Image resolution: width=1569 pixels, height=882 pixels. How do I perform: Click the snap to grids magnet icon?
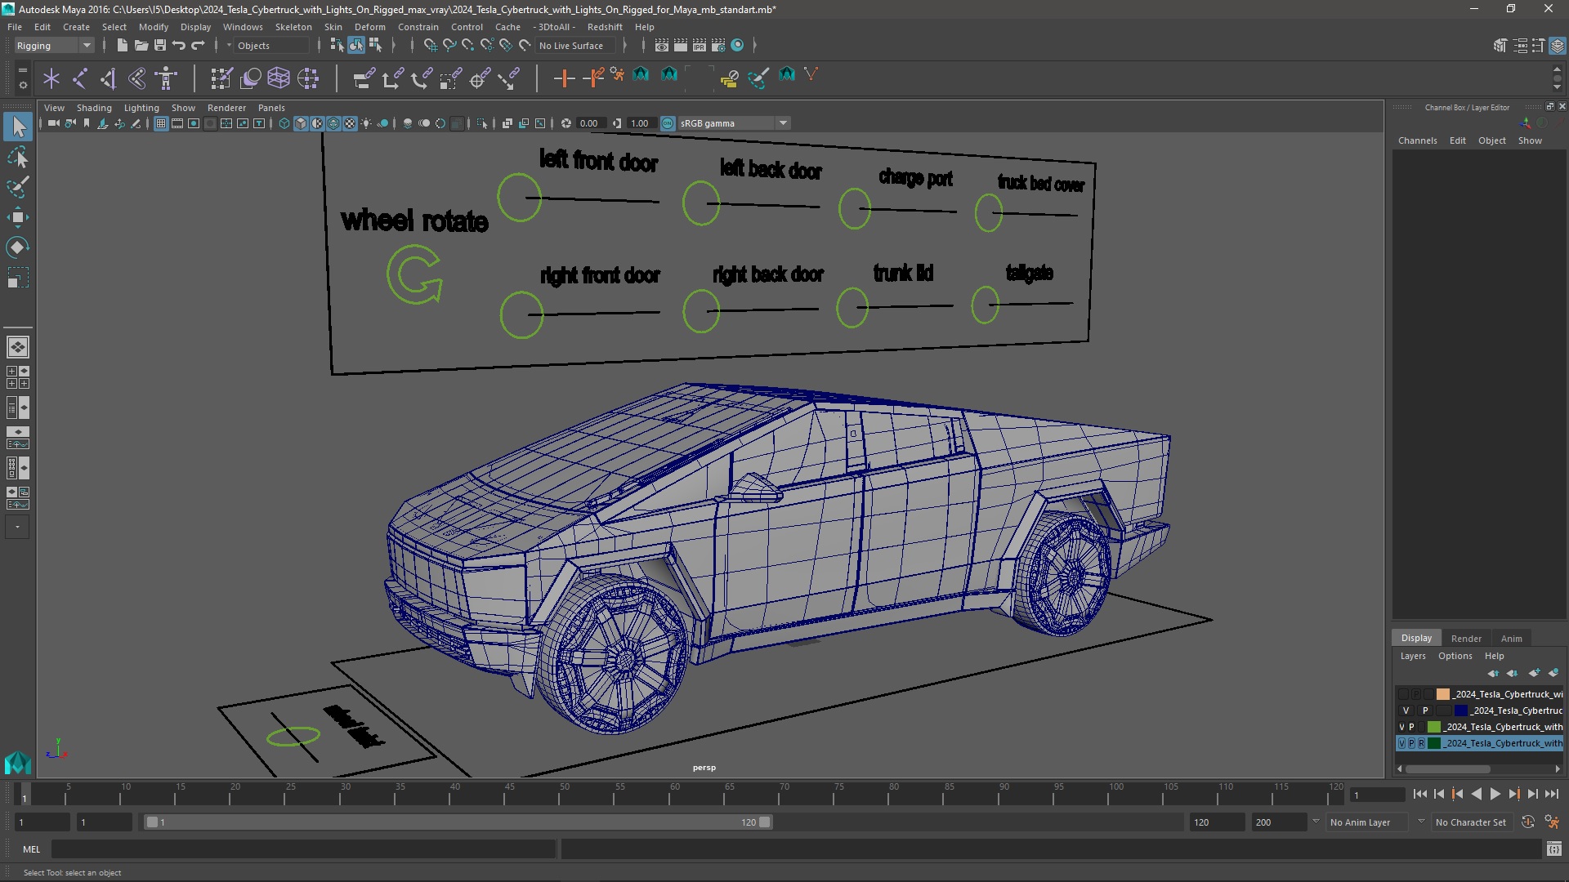click(430, 46)
